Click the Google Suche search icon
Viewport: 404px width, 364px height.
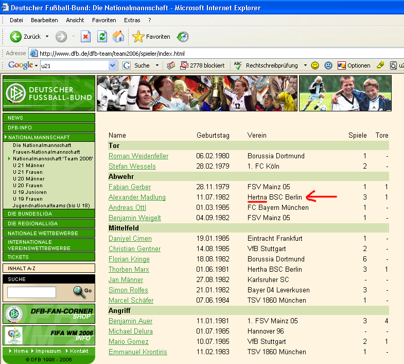click(126, 65)
